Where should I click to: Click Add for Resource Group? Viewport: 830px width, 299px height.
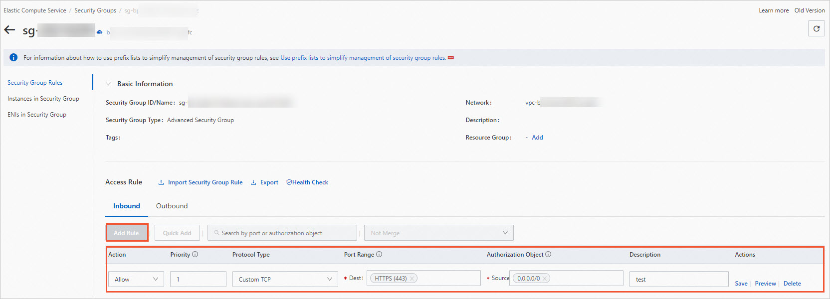click(537, 138)
